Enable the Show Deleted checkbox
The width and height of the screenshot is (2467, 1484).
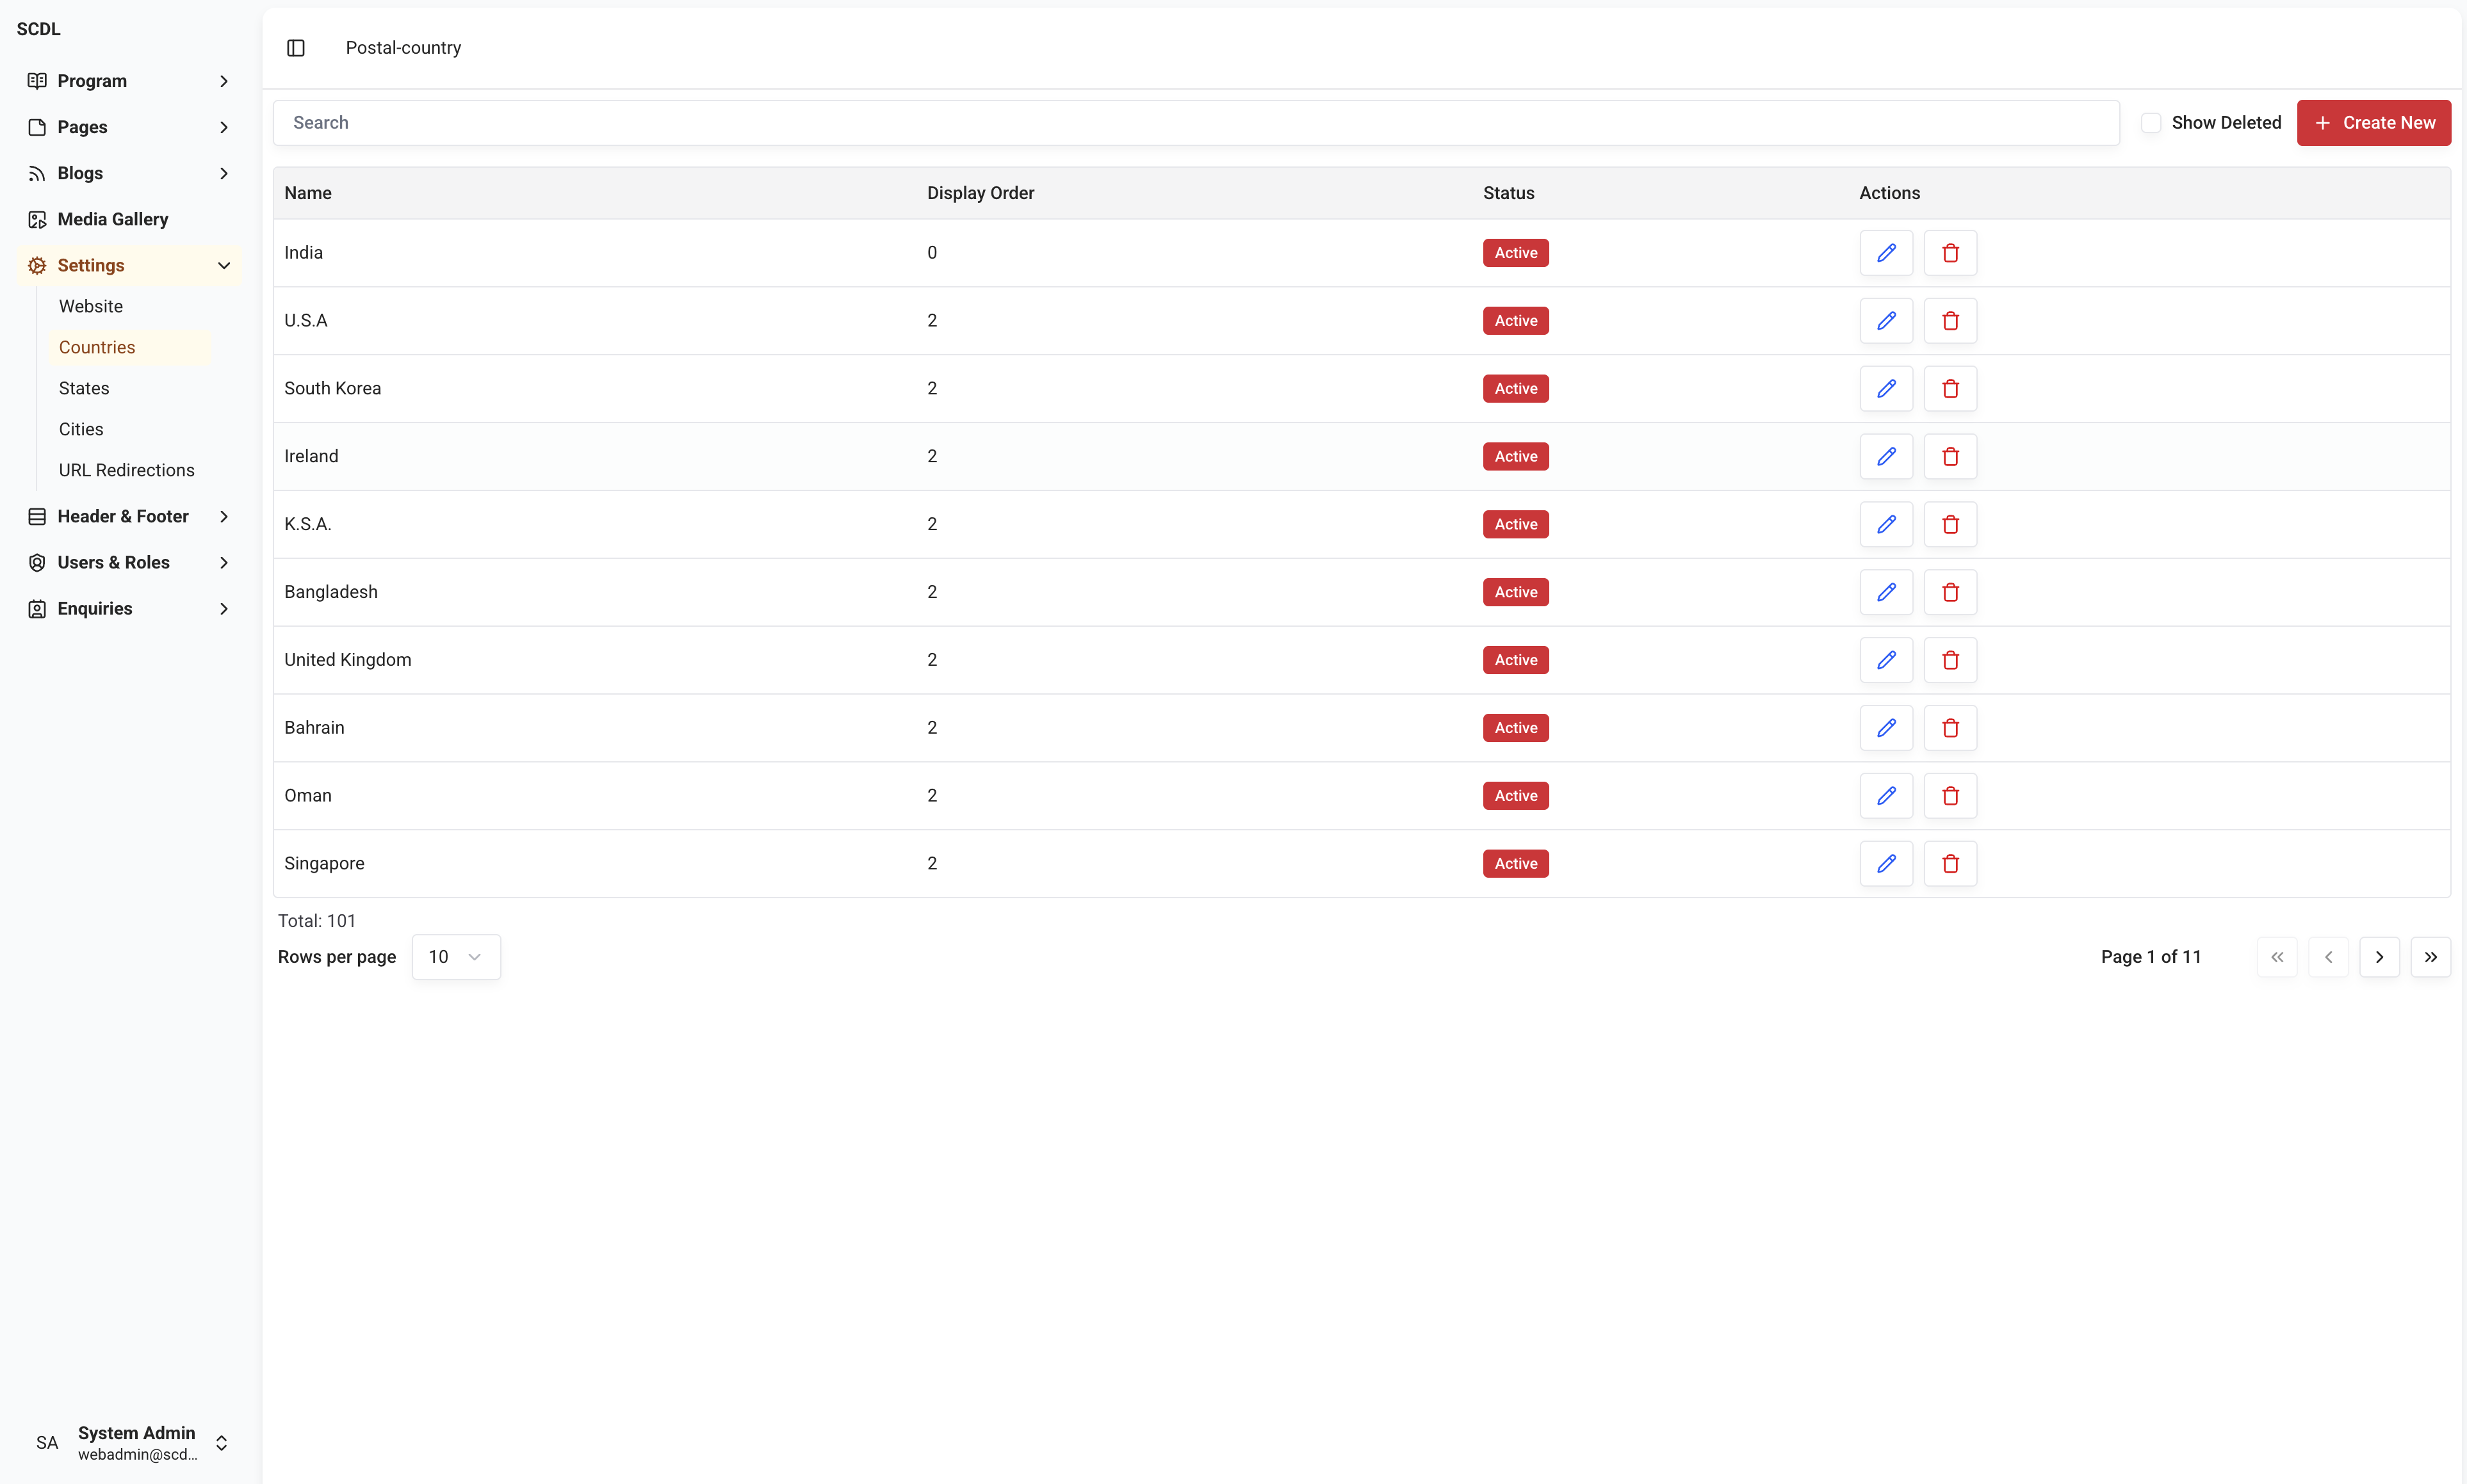click(2151, 123)
